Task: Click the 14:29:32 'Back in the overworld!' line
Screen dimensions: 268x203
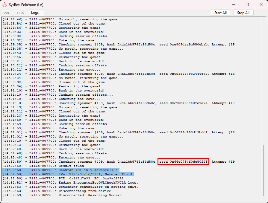Action: [x=54, y=32]
